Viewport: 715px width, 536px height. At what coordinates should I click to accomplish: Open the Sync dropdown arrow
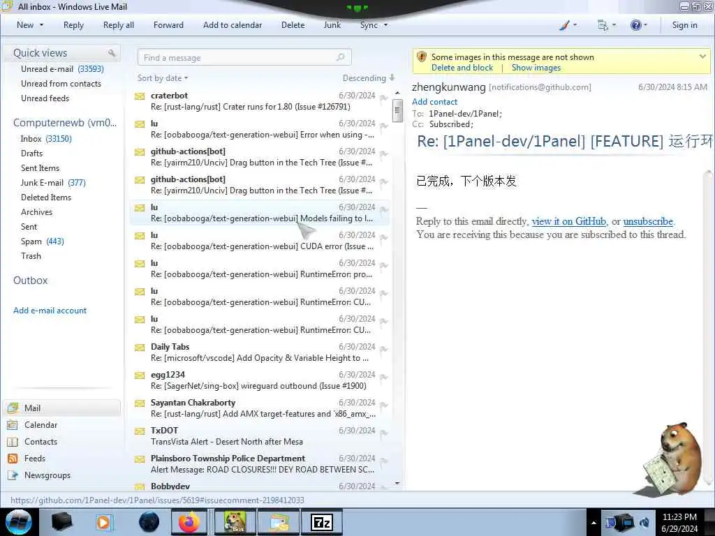[x=385, y=25]
